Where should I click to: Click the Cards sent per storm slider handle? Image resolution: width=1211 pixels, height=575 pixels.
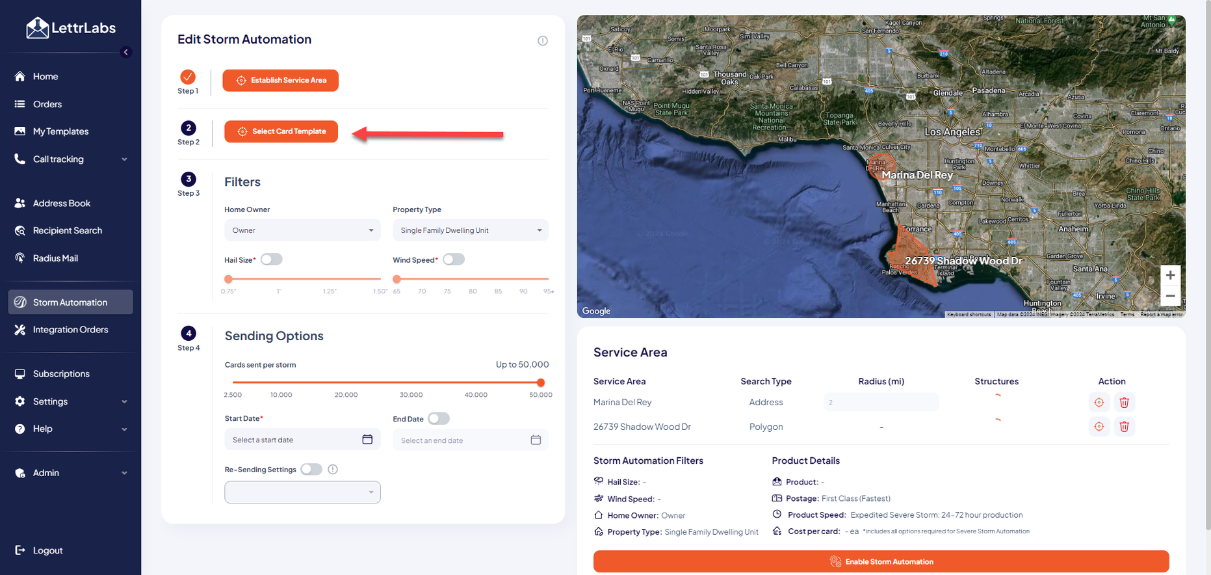click(x=541, y=382)
